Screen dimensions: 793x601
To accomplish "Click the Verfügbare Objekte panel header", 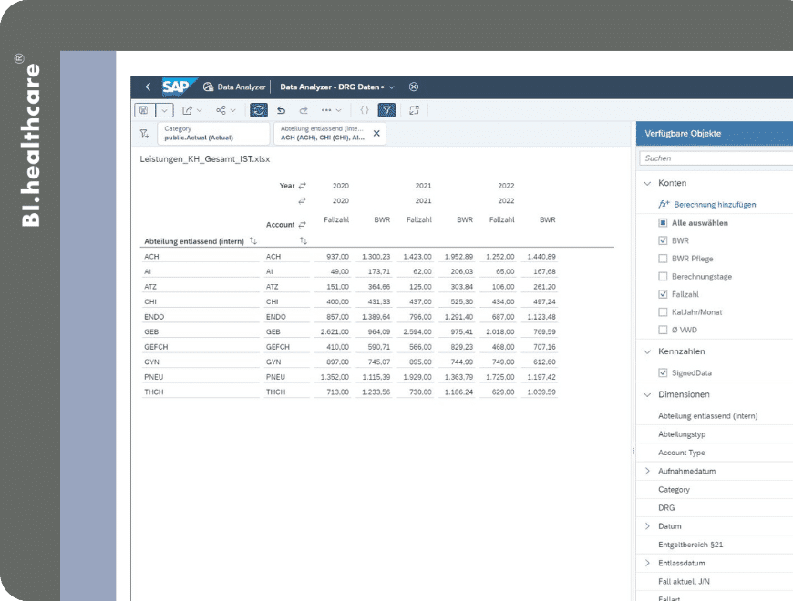I will [x=715, y=133].
